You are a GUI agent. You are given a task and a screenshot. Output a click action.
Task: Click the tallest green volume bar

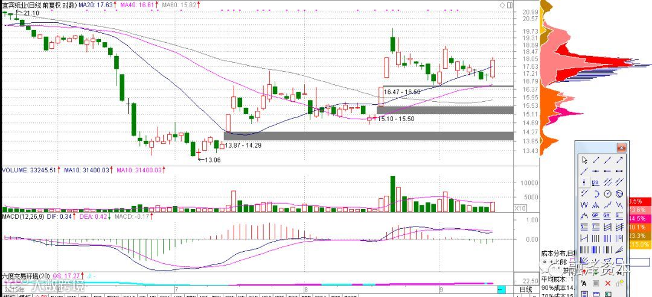(x=392, y=194)
